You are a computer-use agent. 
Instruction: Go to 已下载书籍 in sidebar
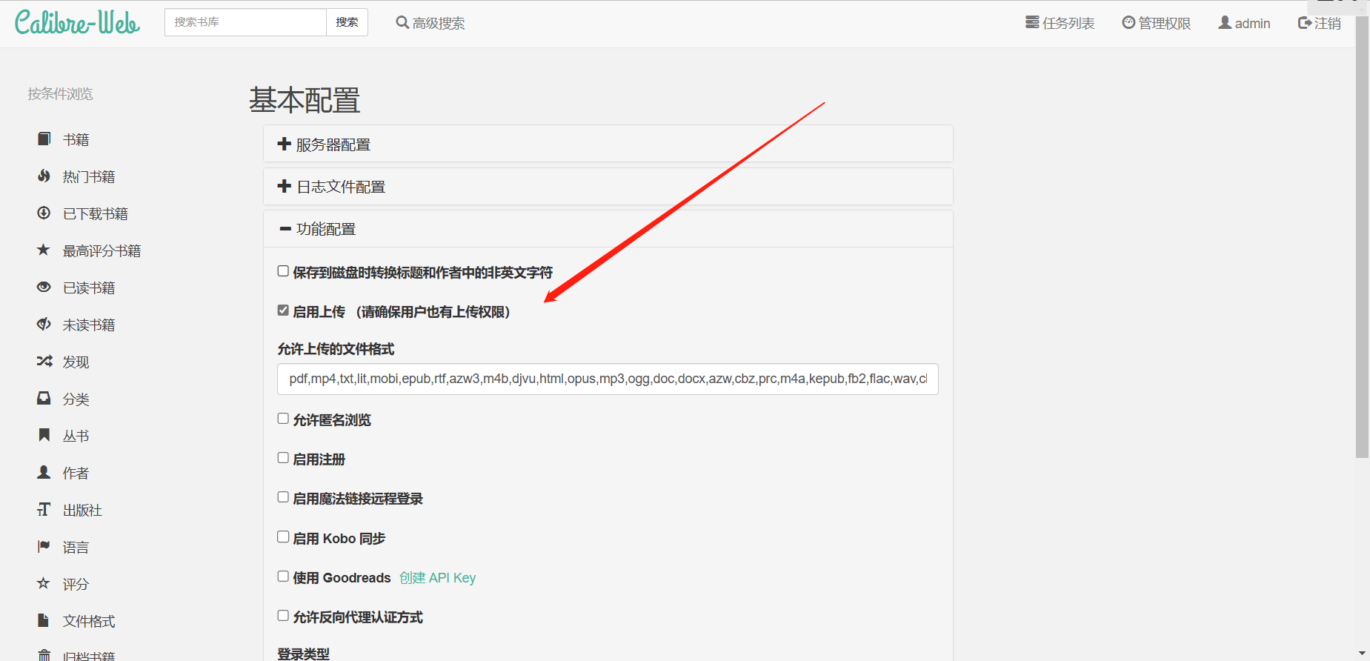pyautogui.click(x=96, y=213)
